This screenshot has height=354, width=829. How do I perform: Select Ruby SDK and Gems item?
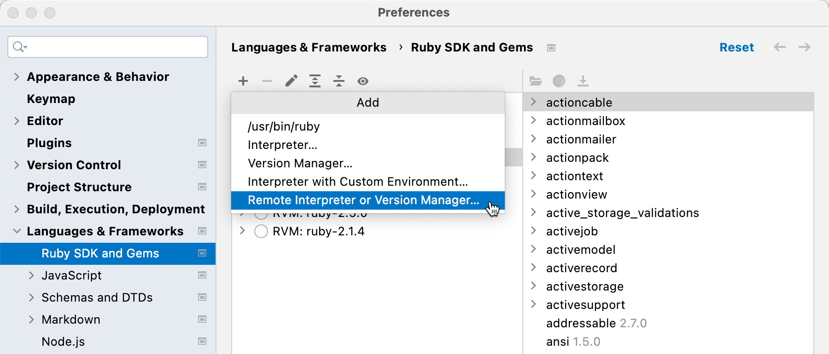[x=108, y=253]
